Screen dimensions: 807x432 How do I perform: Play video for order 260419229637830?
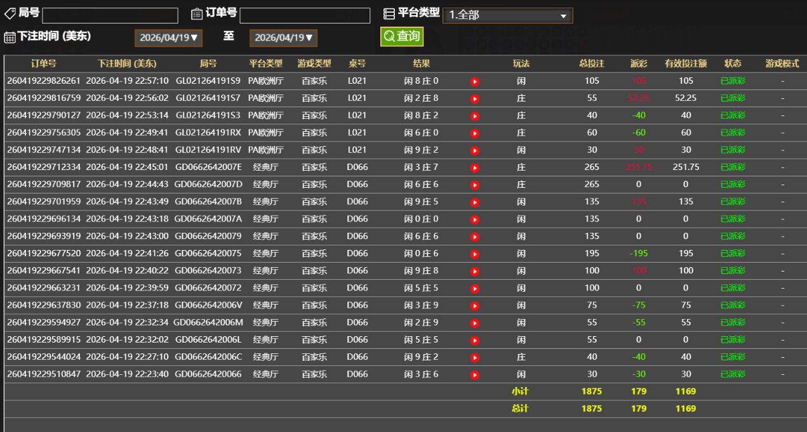pos(474,306)
